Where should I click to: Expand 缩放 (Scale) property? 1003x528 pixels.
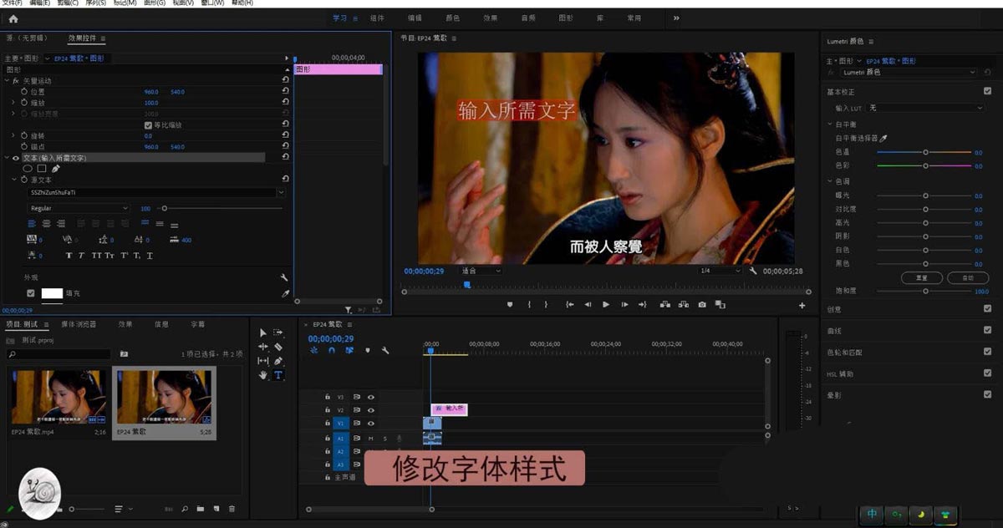click(13, 103)
